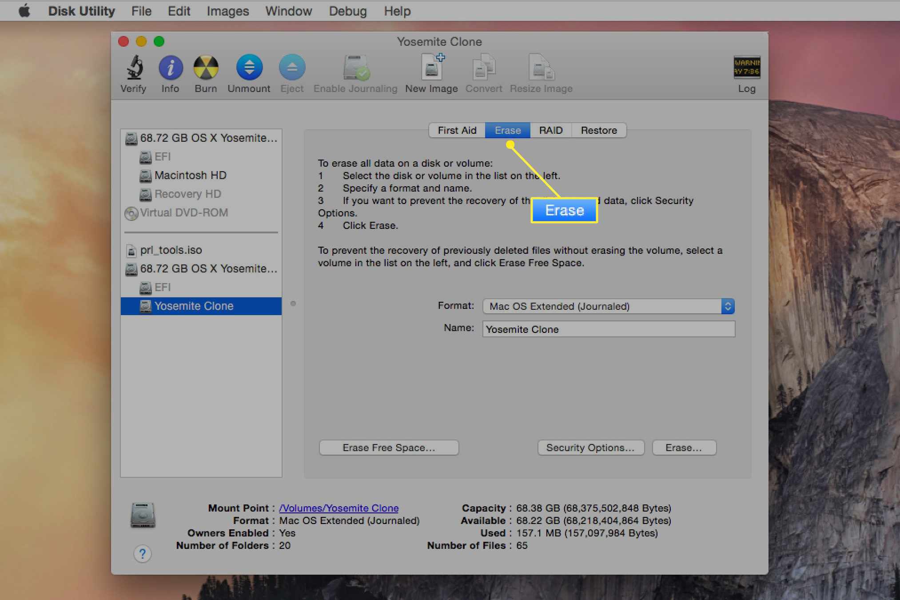Select the second 68.72 GB OS X Yosemite disk
This screenshot has width=900, height=600.
point(201,269)
